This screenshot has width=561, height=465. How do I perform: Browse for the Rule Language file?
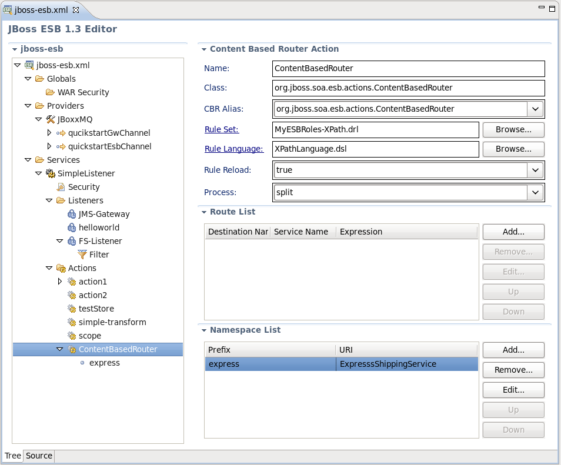point(513,149)
